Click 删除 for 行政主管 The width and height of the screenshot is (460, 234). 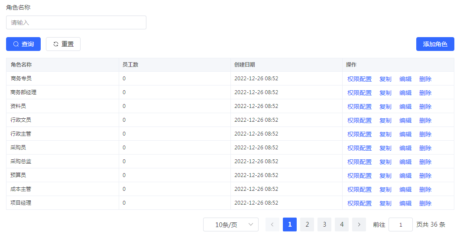point(425,134)
